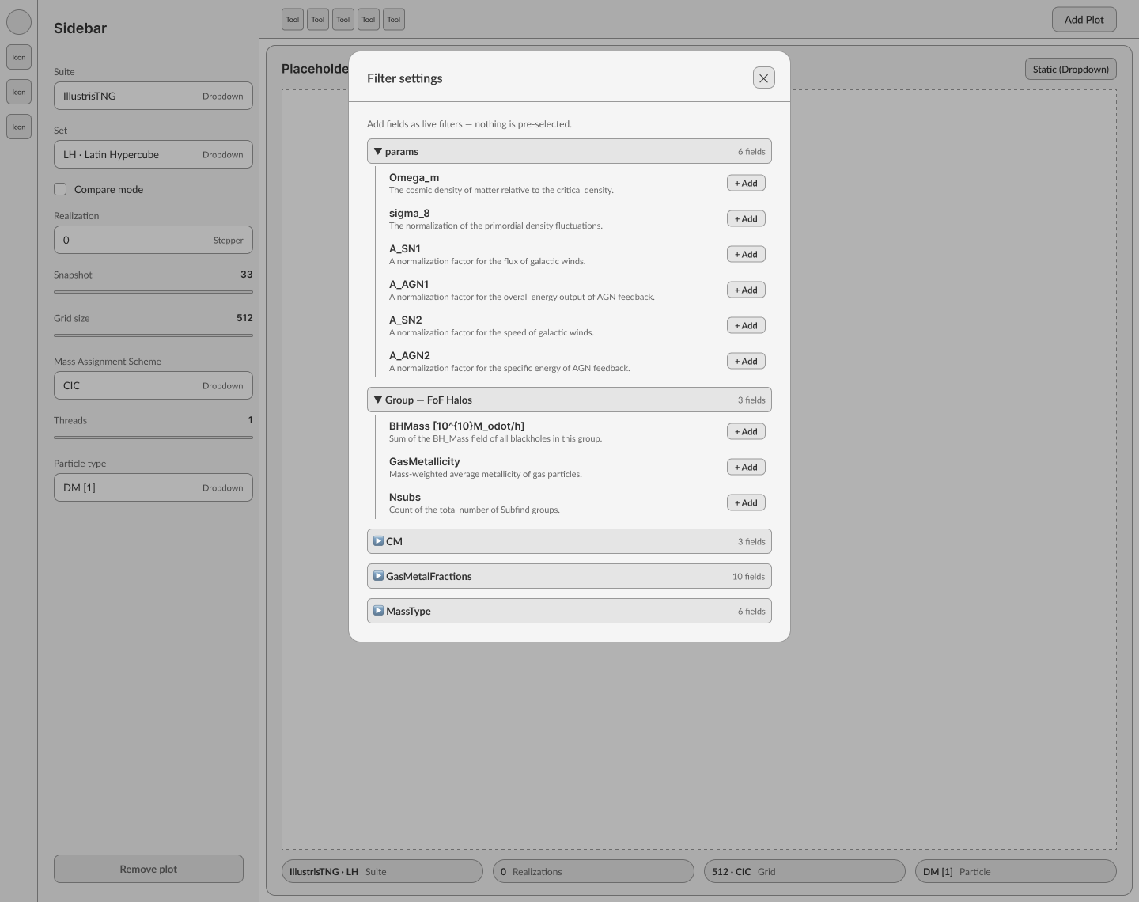Add the BHMass field as a filter
1139x902 pixels.
[x=746, y=431]
